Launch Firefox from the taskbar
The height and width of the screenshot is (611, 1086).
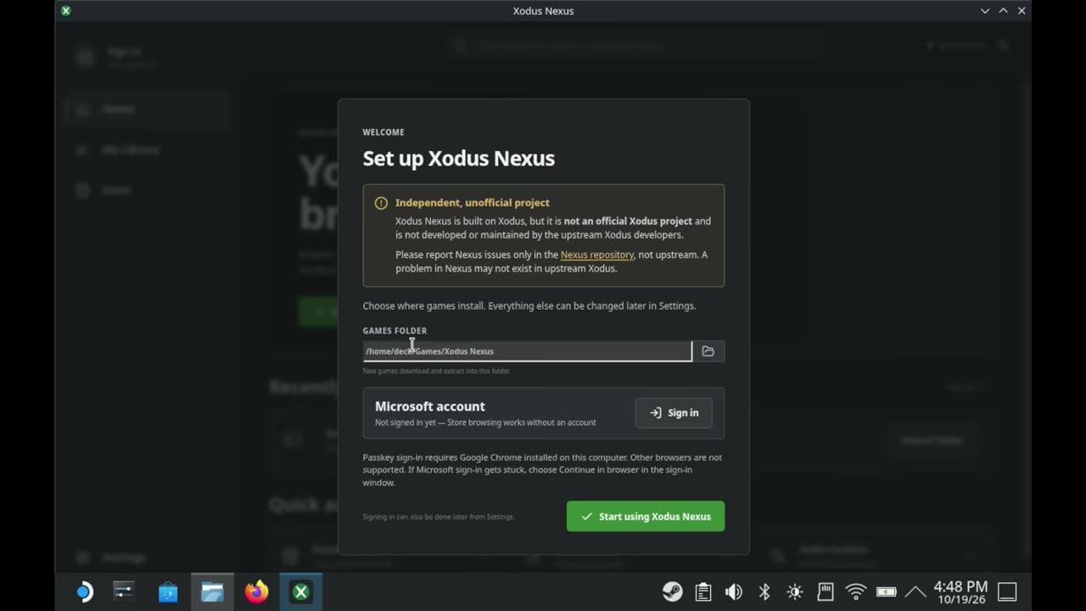256,591
